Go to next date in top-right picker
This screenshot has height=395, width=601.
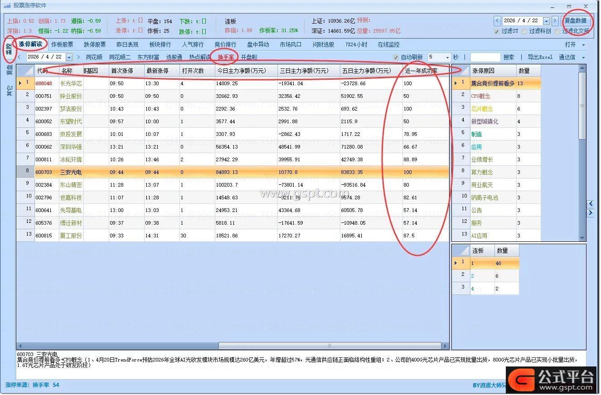point(555,21)
